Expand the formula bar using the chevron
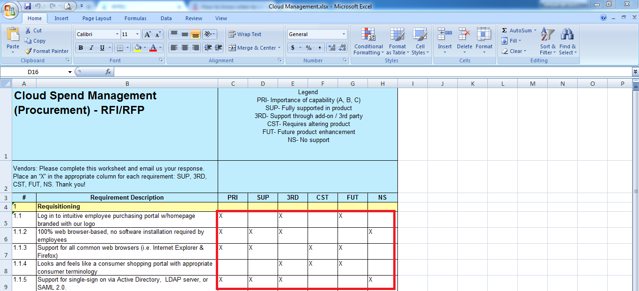 click(635, 72)
